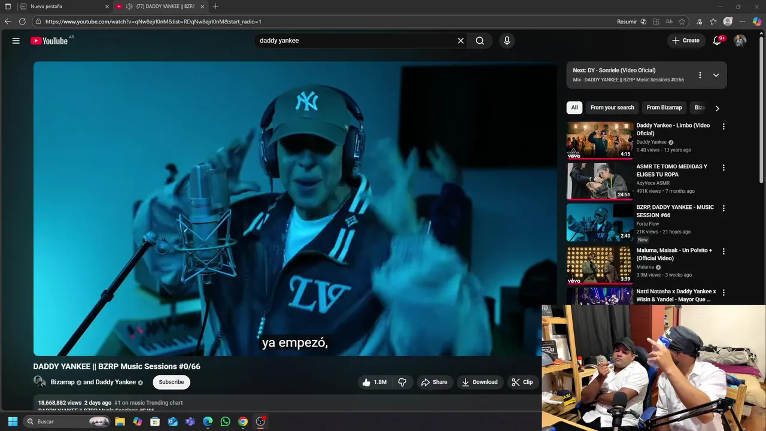
Task: Close the DADDY YANKEE YouTube tab
Action: coord(202,7)
